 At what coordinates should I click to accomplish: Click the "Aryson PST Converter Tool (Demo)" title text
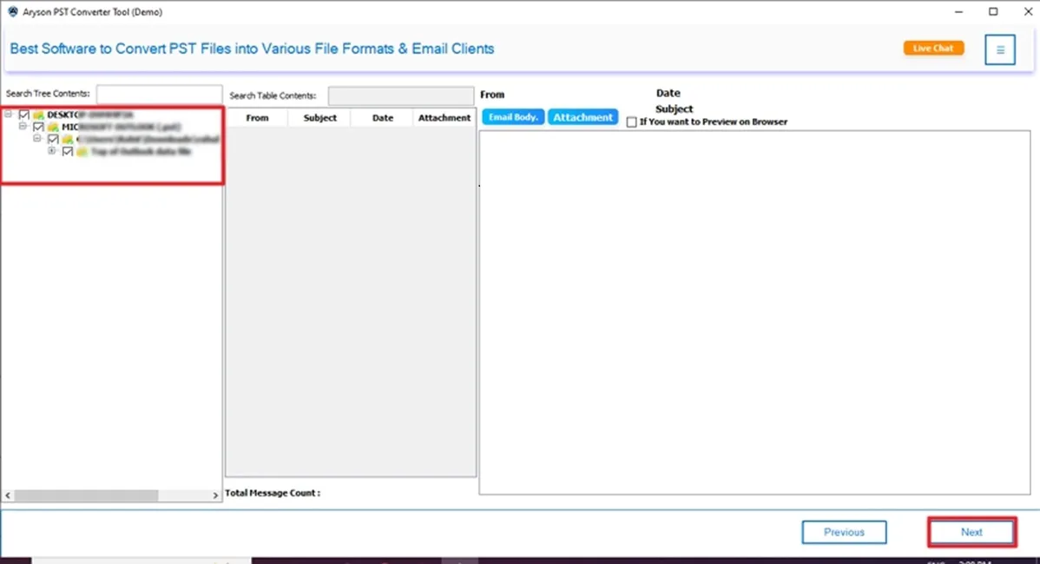coord(92,12)
